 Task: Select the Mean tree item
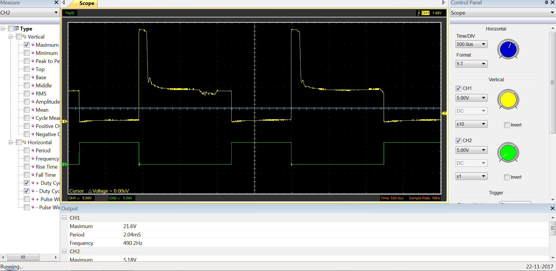(x=42, y=110)
